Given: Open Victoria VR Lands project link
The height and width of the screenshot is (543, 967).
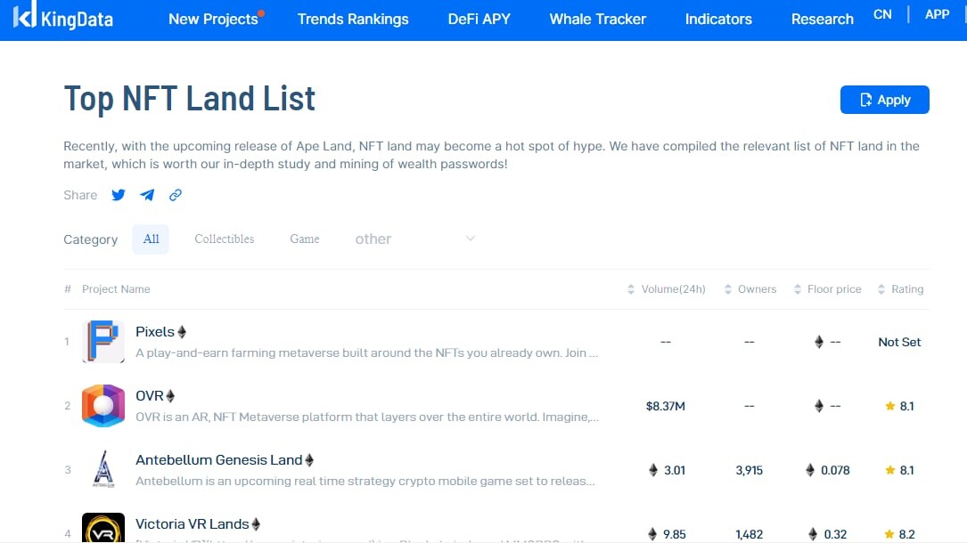Looking at the screenshot, I should tap(193, 524).
